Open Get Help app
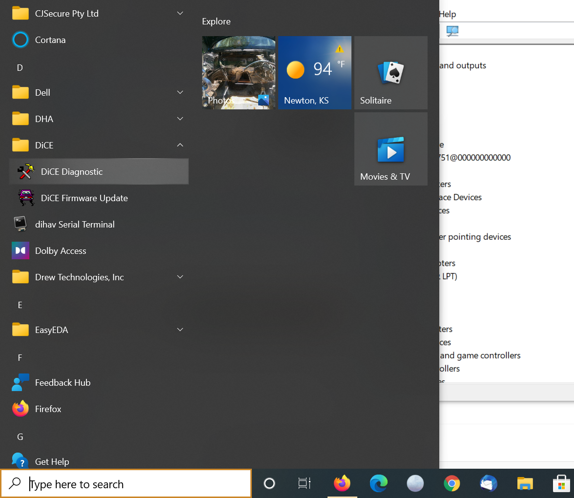The image size is (574, 498). [52, 462]
